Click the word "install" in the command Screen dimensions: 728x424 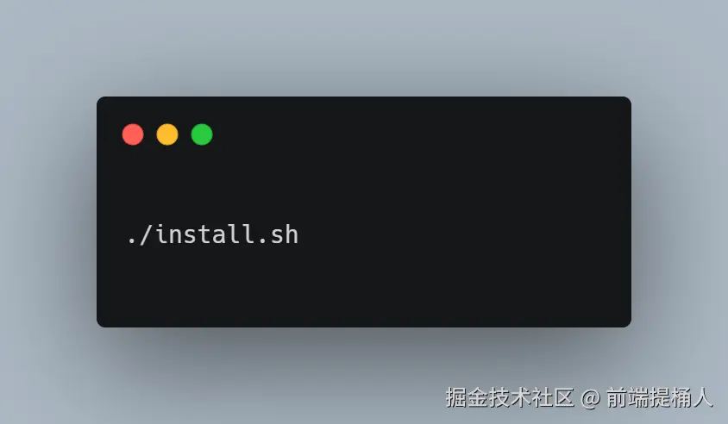pyautogui.click(x=205, y=234)
